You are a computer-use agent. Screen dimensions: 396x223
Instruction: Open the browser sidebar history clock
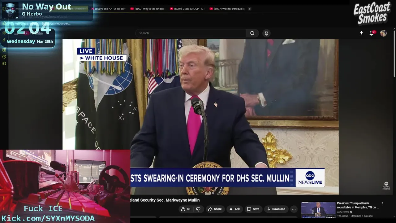click(4, 57)
